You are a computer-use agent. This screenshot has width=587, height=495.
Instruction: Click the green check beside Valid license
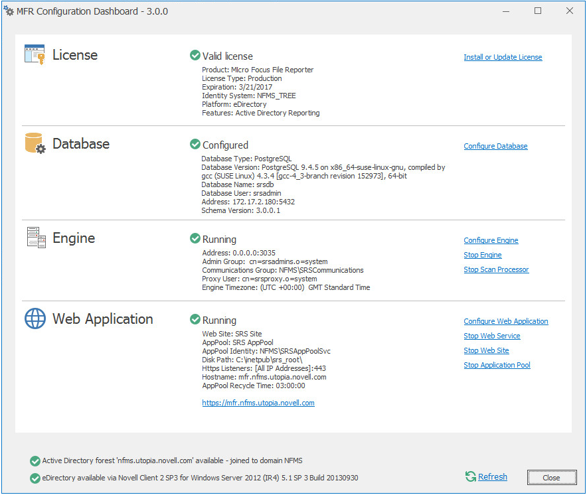pos(195,56)
